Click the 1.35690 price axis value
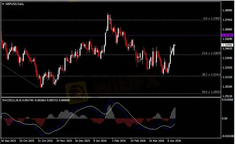The width and height of the screenshot is (235, 144). click(227, 39)
